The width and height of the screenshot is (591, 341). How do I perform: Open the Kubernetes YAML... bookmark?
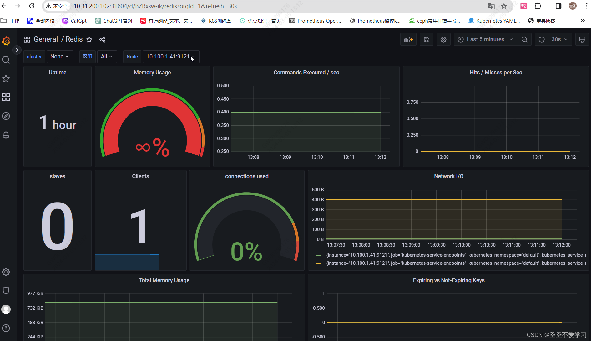point(494,21)
